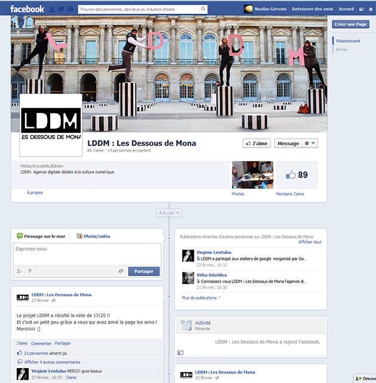The height and width of the screenshot is (383, 376).
Task: Open Vitha OdaSilva profile link
Action: tap(211, 275)
